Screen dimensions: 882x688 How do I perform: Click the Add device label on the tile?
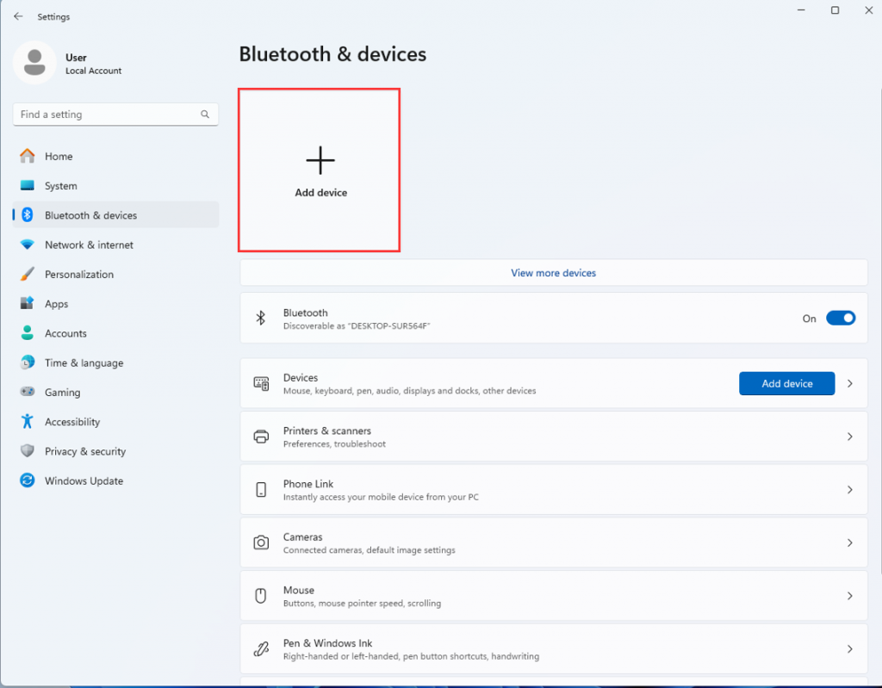click(x=320, y=192)
